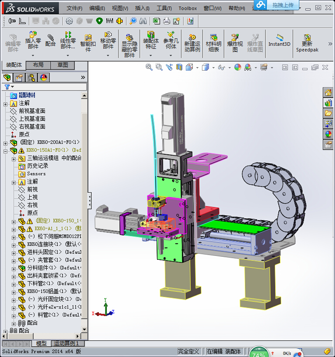The width and height of the screenshot is (335, 357).
Task: Toggle Instant3D mode
Action: tap(279, 40)
